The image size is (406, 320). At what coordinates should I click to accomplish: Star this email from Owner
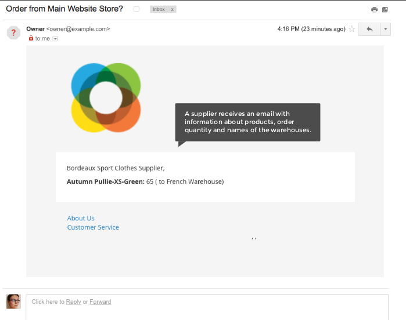point(351,29)
